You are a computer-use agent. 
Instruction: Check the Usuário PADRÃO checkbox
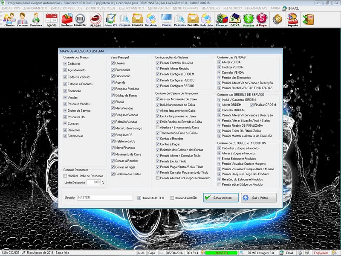click(172, 198)
